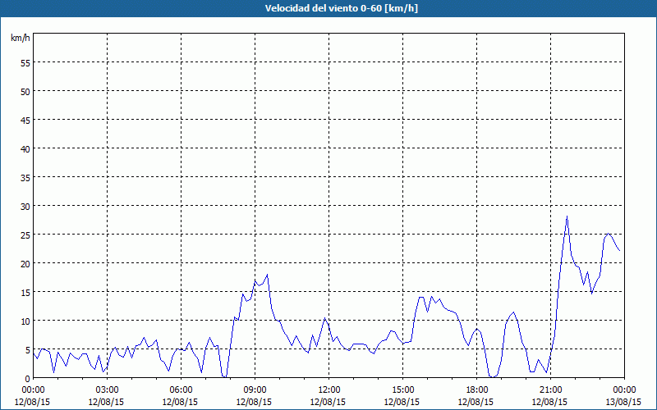Click the y-axis value 15
Image resolution: width=657 pixels, height=410 pixels.
[25, 292]
